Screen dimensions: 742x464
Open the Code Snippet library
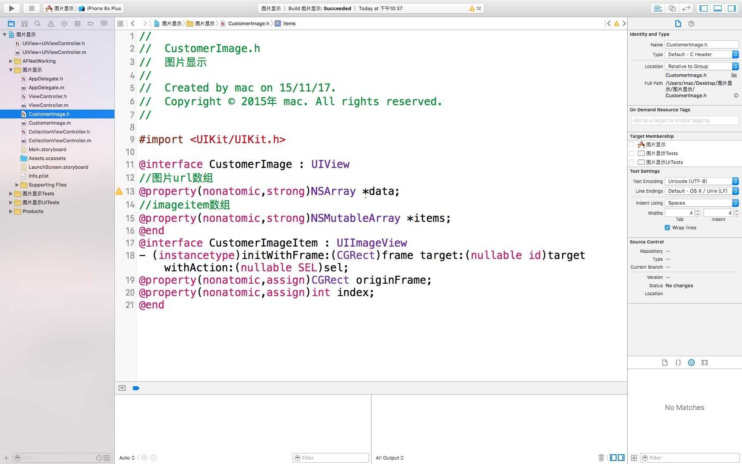(x=678, y=362)
